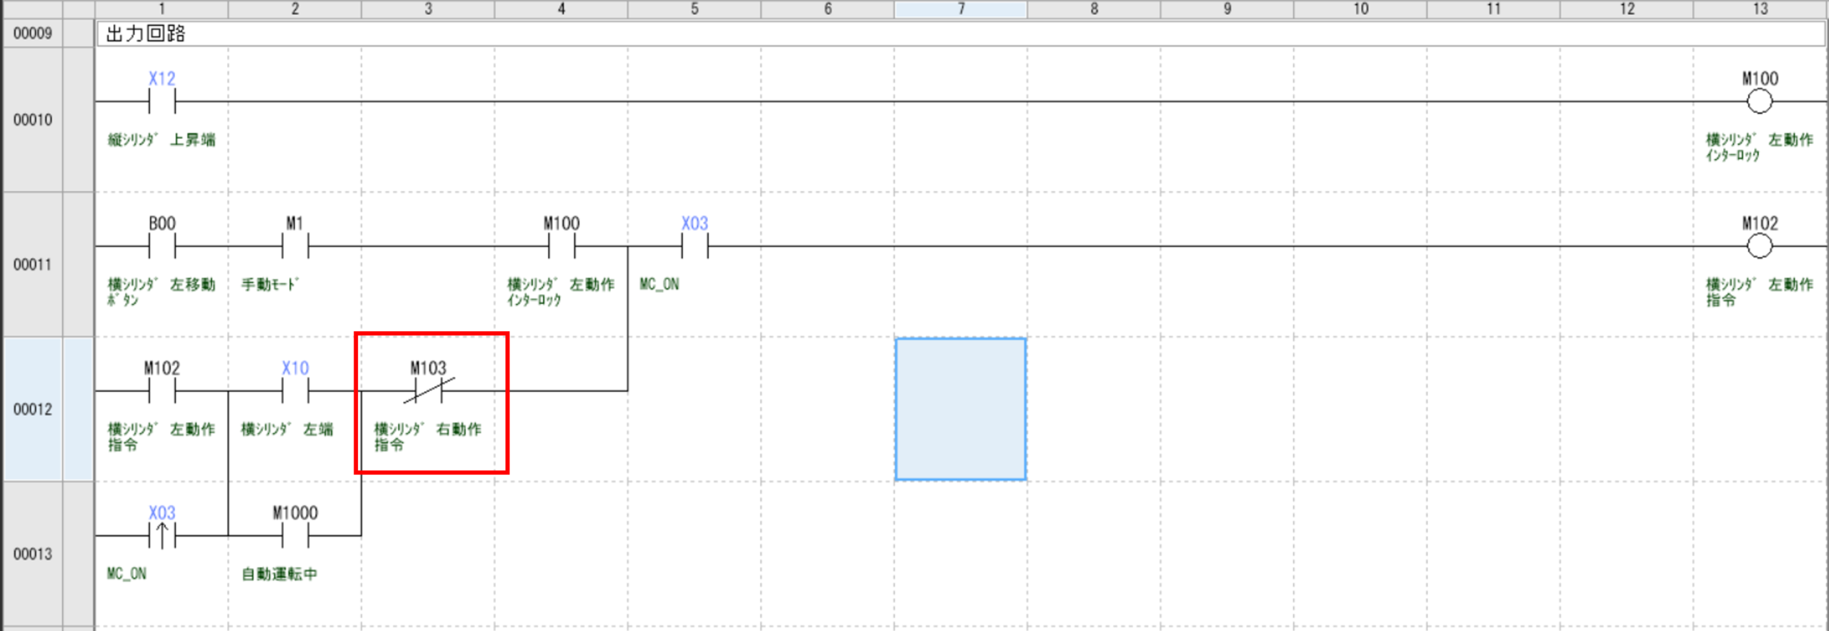Click the M102 self-hold contact on rung 00012
This screenshot has height=631, width=1829.
coord(161,390)
